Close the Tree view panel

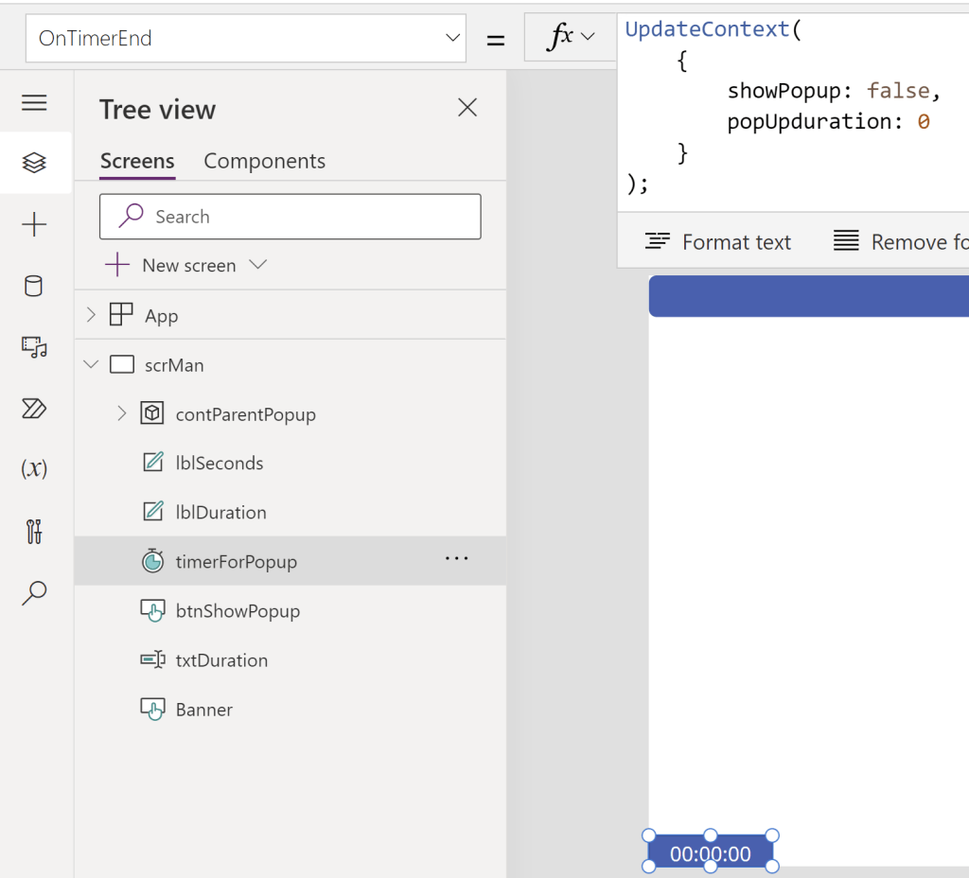tap(467, 108)
